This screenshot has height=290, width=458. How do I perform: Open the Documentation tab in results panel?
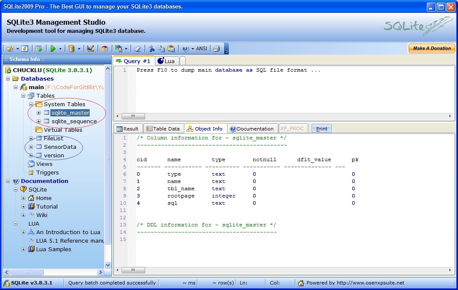[252, 129]
